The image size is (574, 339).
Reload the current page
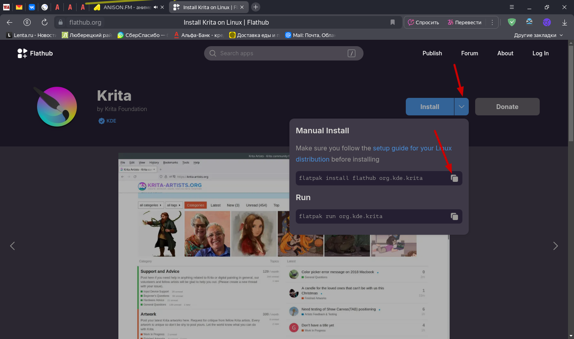tap(45, 22)
